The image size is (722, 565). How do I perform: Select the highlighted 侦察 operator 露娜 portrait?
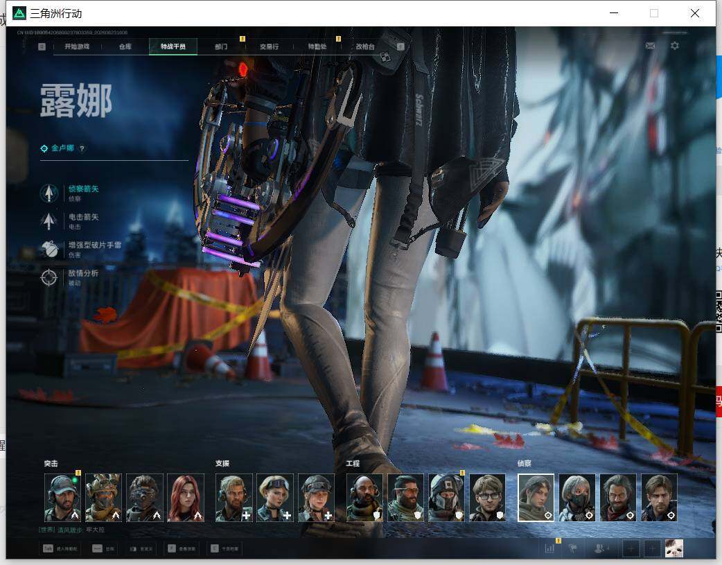pos(536,498)
